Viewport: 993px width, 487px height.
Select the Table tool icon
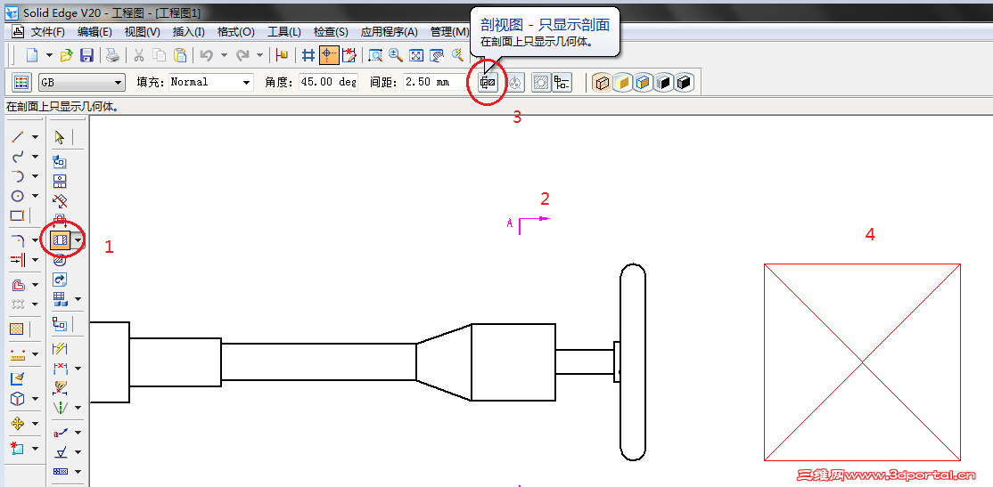[60, 298]
